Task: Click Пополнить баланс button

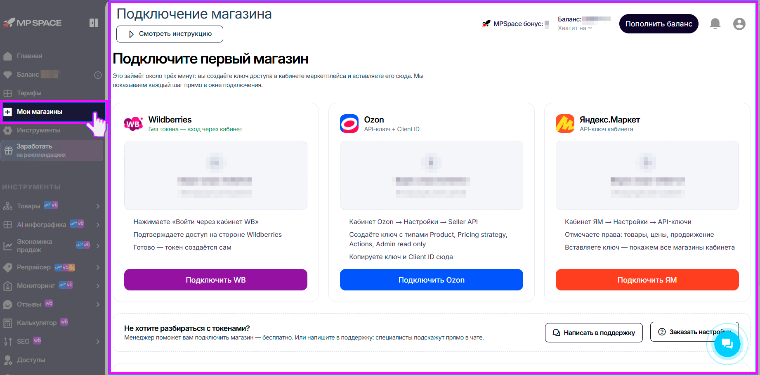Action: (x=659, y=24)
